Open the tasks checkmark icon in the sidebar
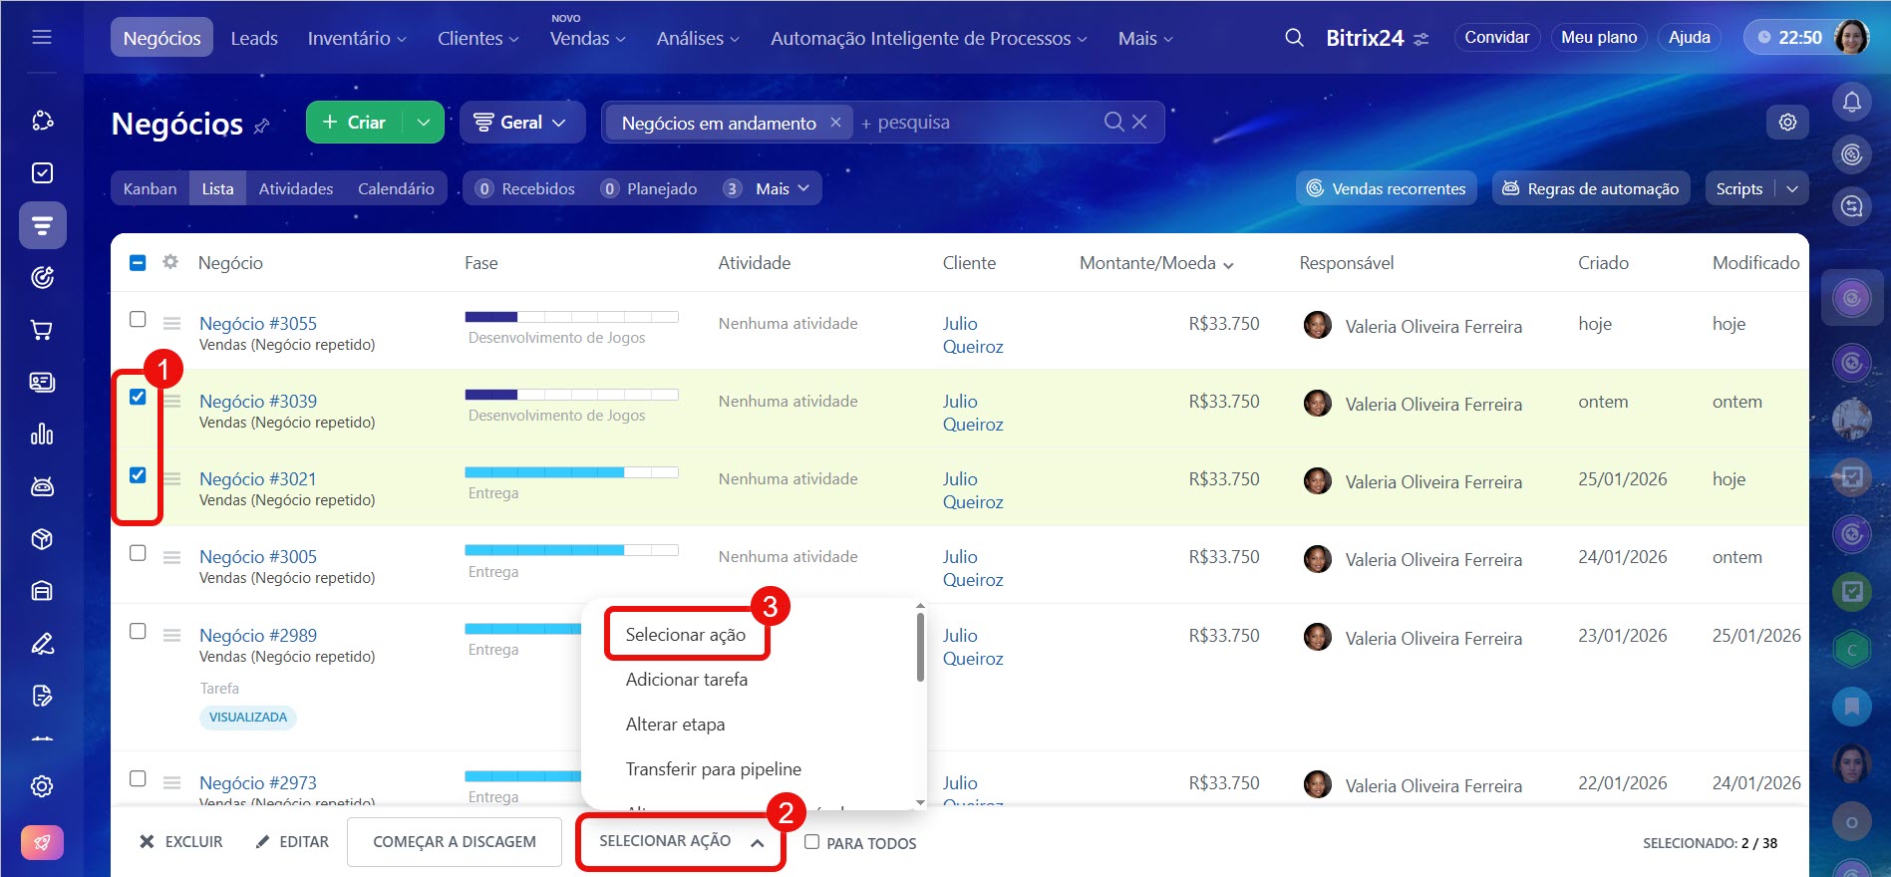Image resolution: width=1891 pixels, height=877 pixels. (x=42, y=173)
